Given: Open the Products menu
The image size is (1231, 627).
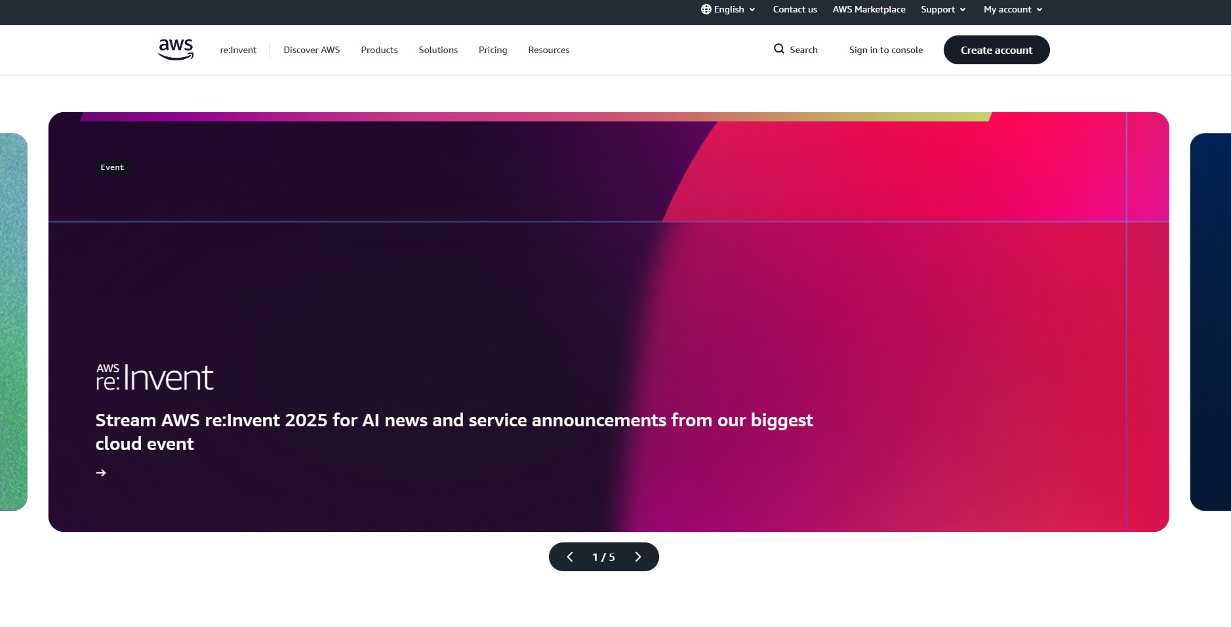Looking at the screenshot, I should tap(379, 50).
